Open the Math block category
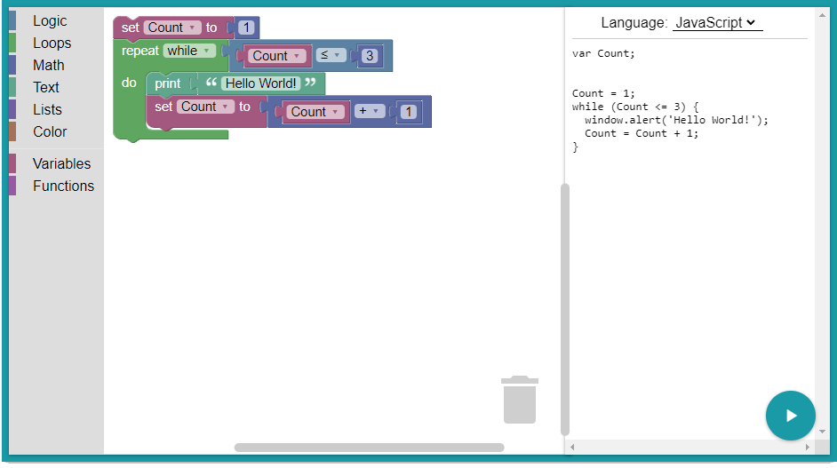 click(x=49, y=65)
